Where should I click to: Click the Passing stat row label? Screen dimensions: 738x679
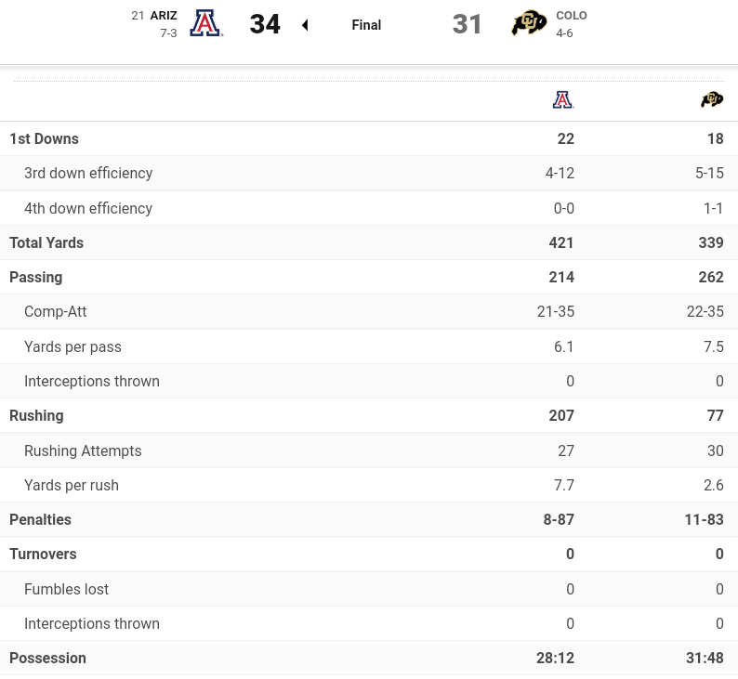pos(35,277)
